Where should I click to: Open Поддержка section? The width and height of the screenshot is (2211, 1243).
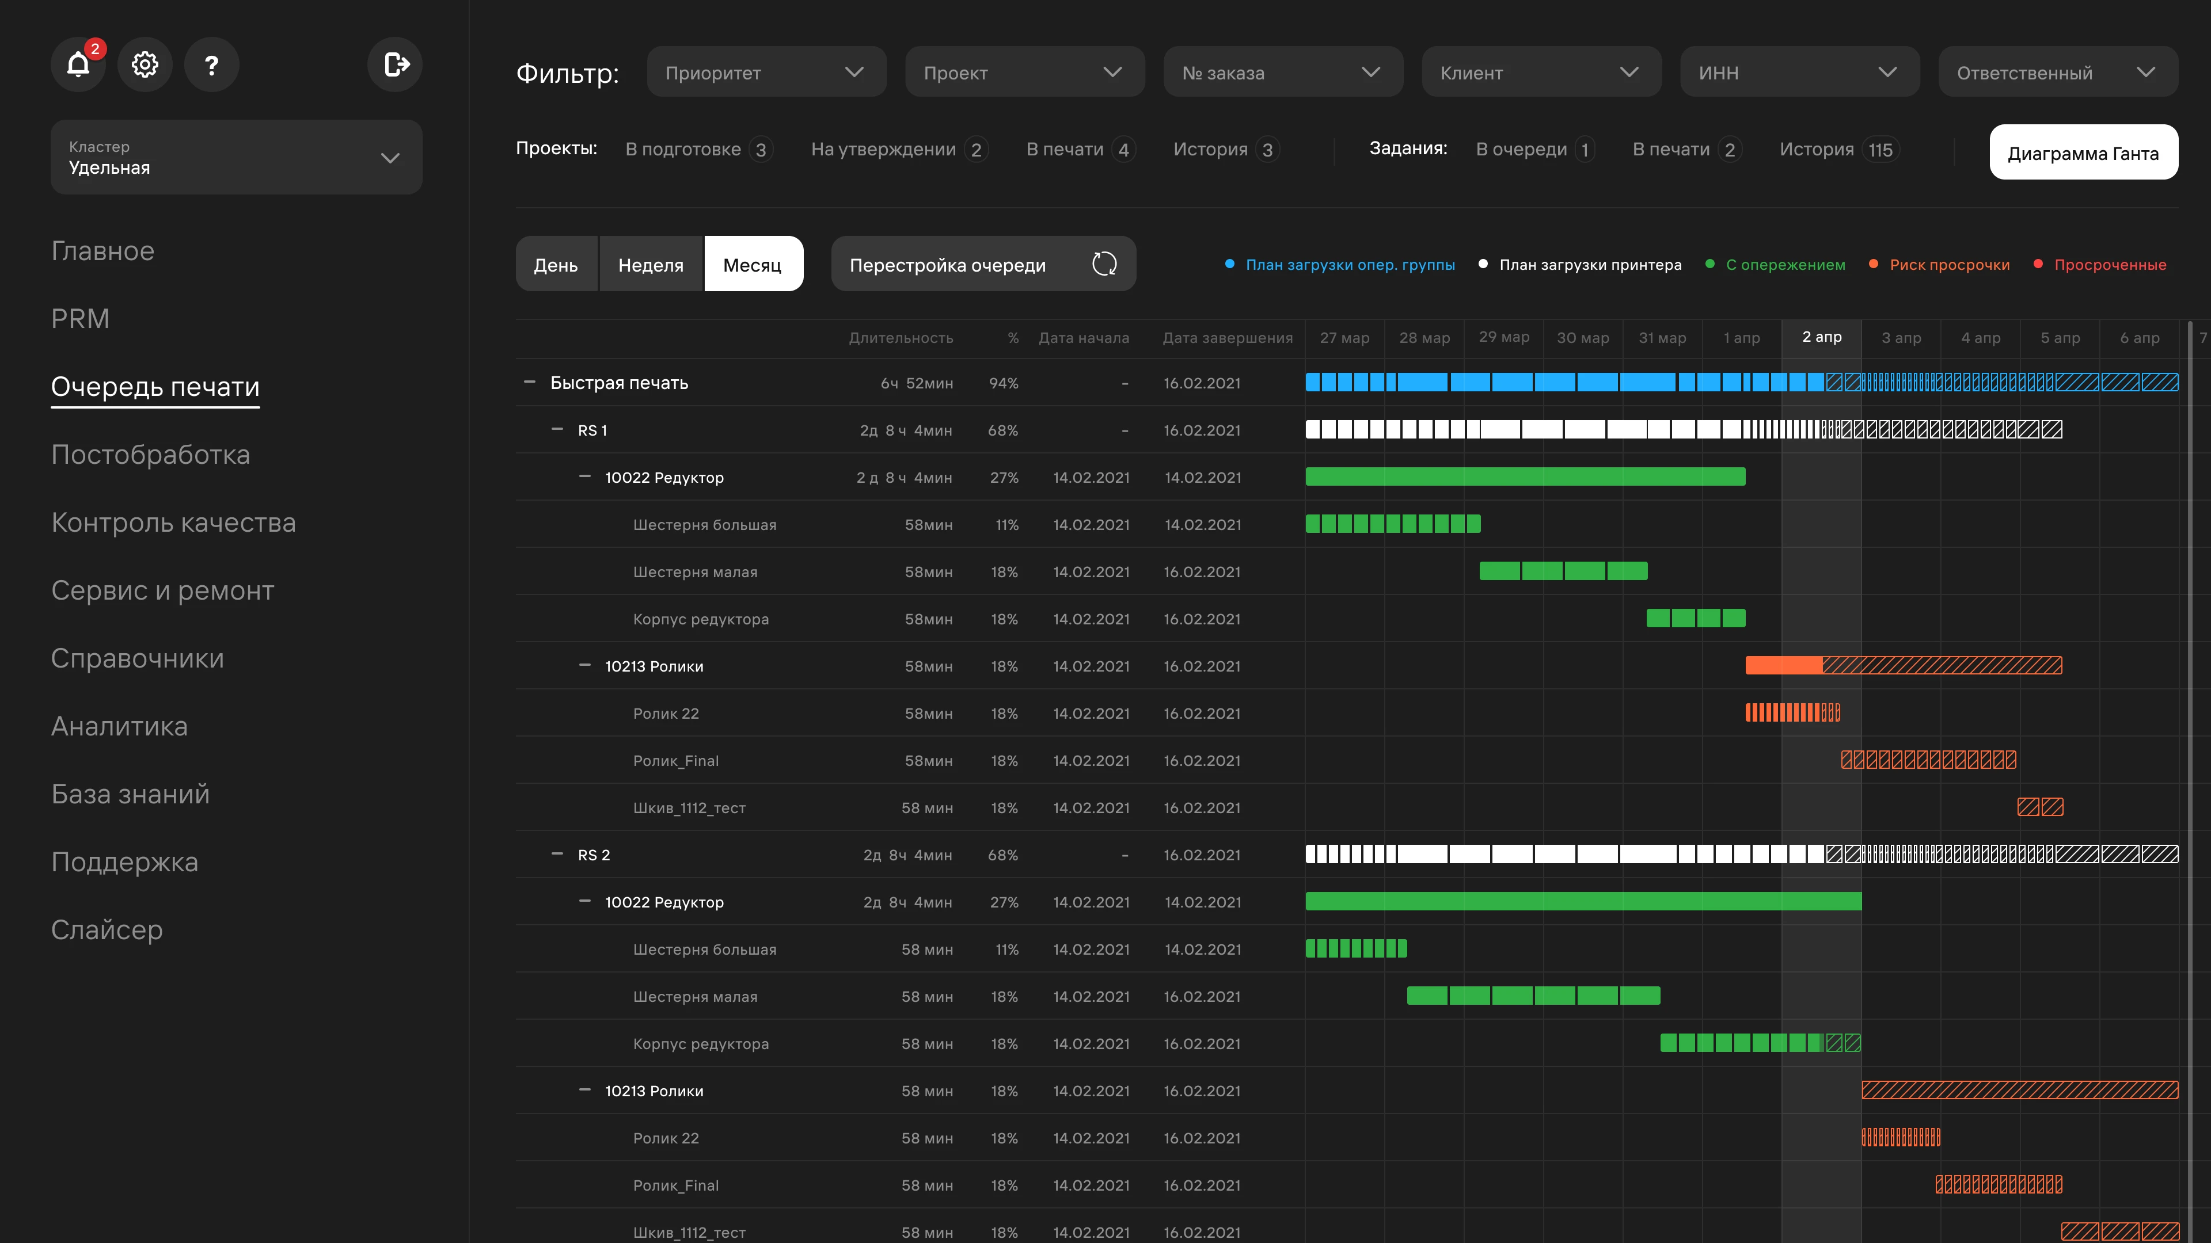click(x=124, y=862)
